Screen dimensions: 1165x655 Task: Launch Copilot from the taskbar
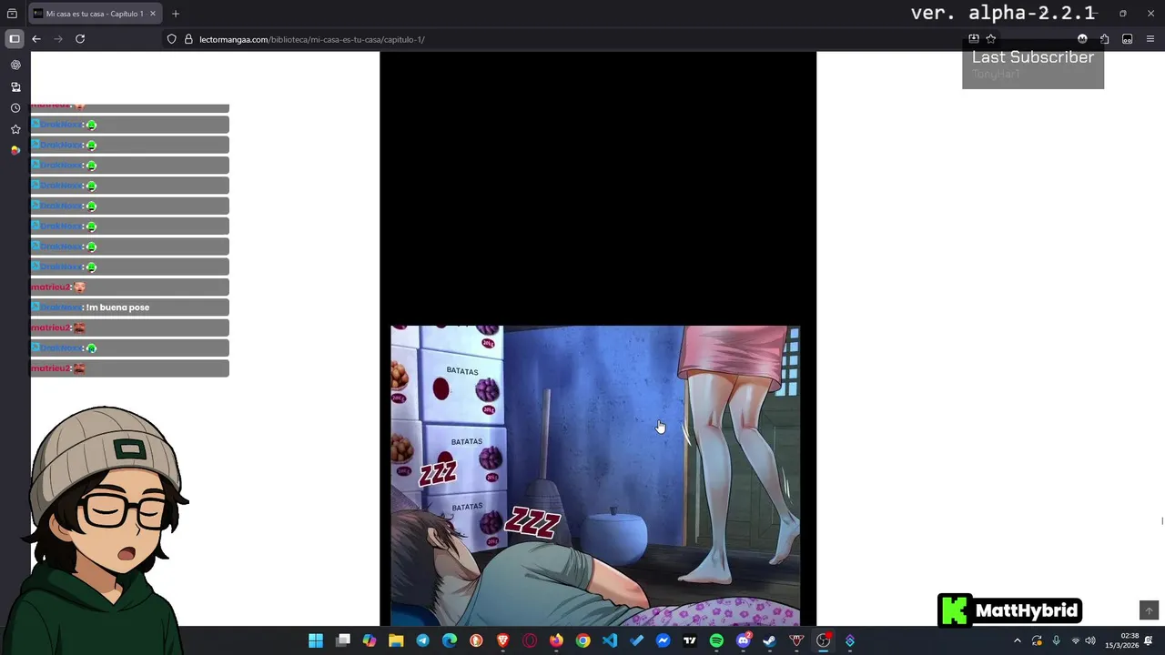pos(370,640)
